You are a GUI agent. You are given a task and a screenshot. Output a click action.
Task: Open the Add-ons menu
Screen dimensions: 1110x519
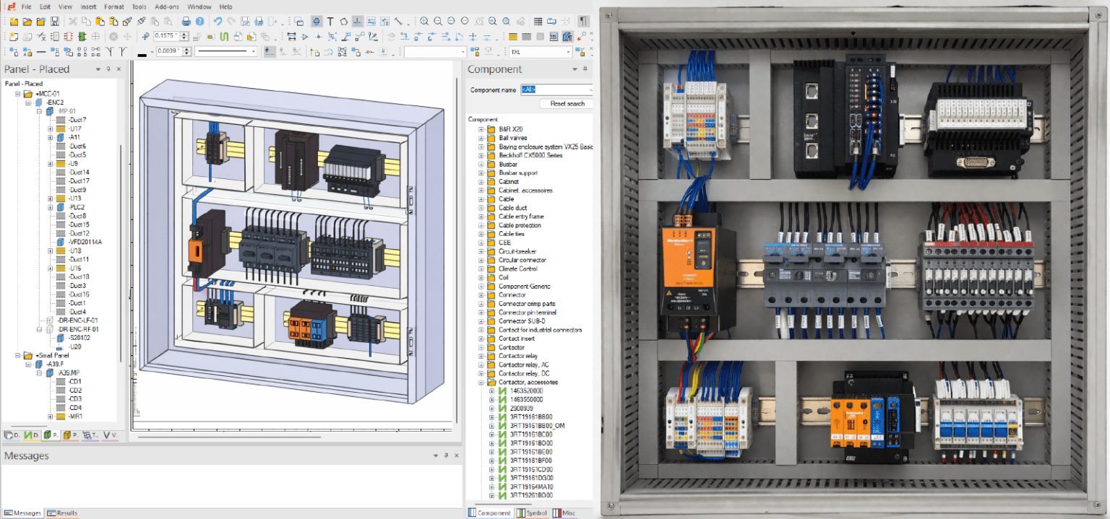click(x=167, y=6)
